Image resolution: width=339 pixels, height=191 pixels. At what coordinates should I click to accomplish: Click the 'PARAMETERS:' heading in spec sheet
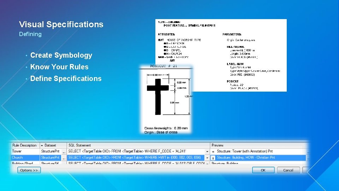[x=232, y=34]
